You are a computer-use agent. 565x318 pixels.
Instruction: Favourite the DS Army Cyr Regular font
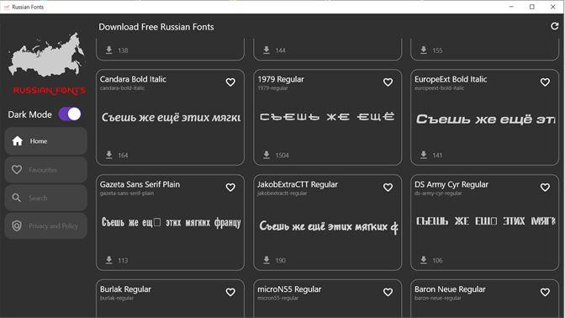(x=545, y=188)
